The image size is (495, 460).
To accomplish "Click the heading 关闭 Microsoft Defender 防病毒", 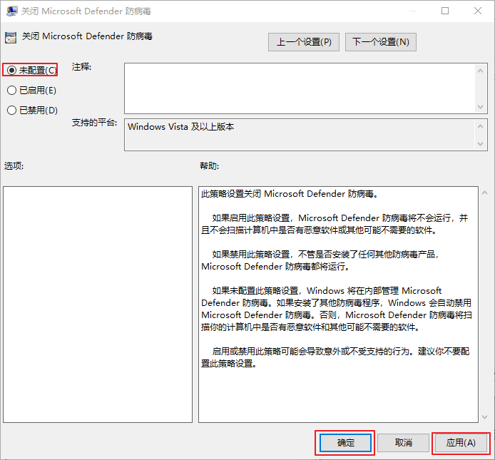I will (x=87, y=36).
